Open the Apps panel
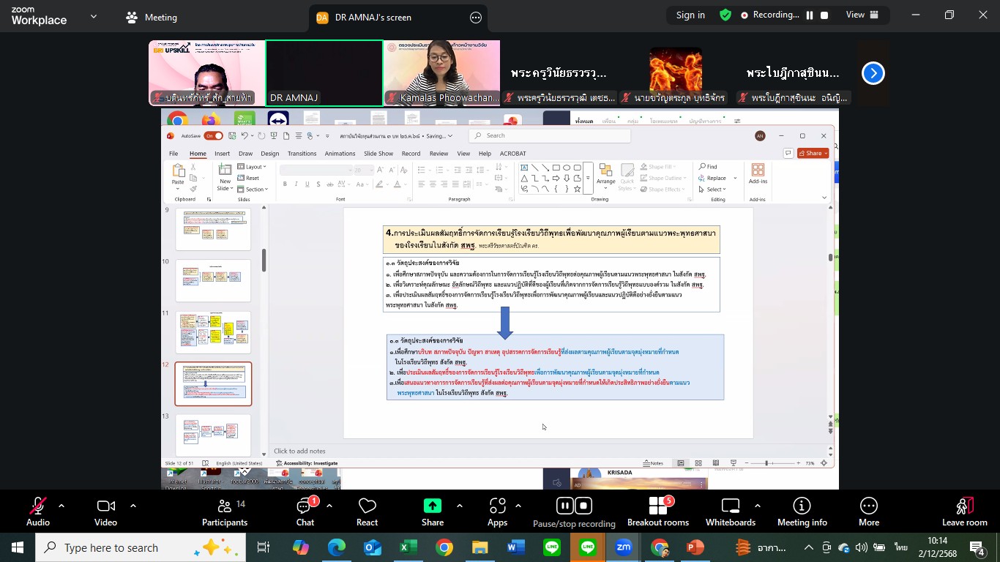1000x562 pixels. 497,511
